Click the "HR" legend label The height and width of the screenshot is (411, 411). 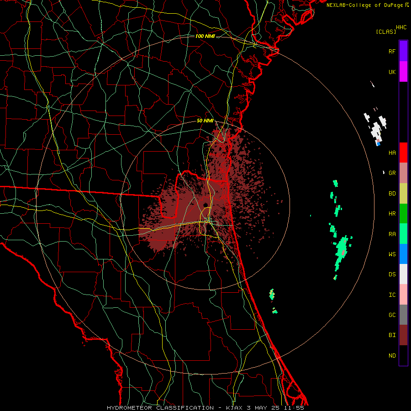click(392, 214)
